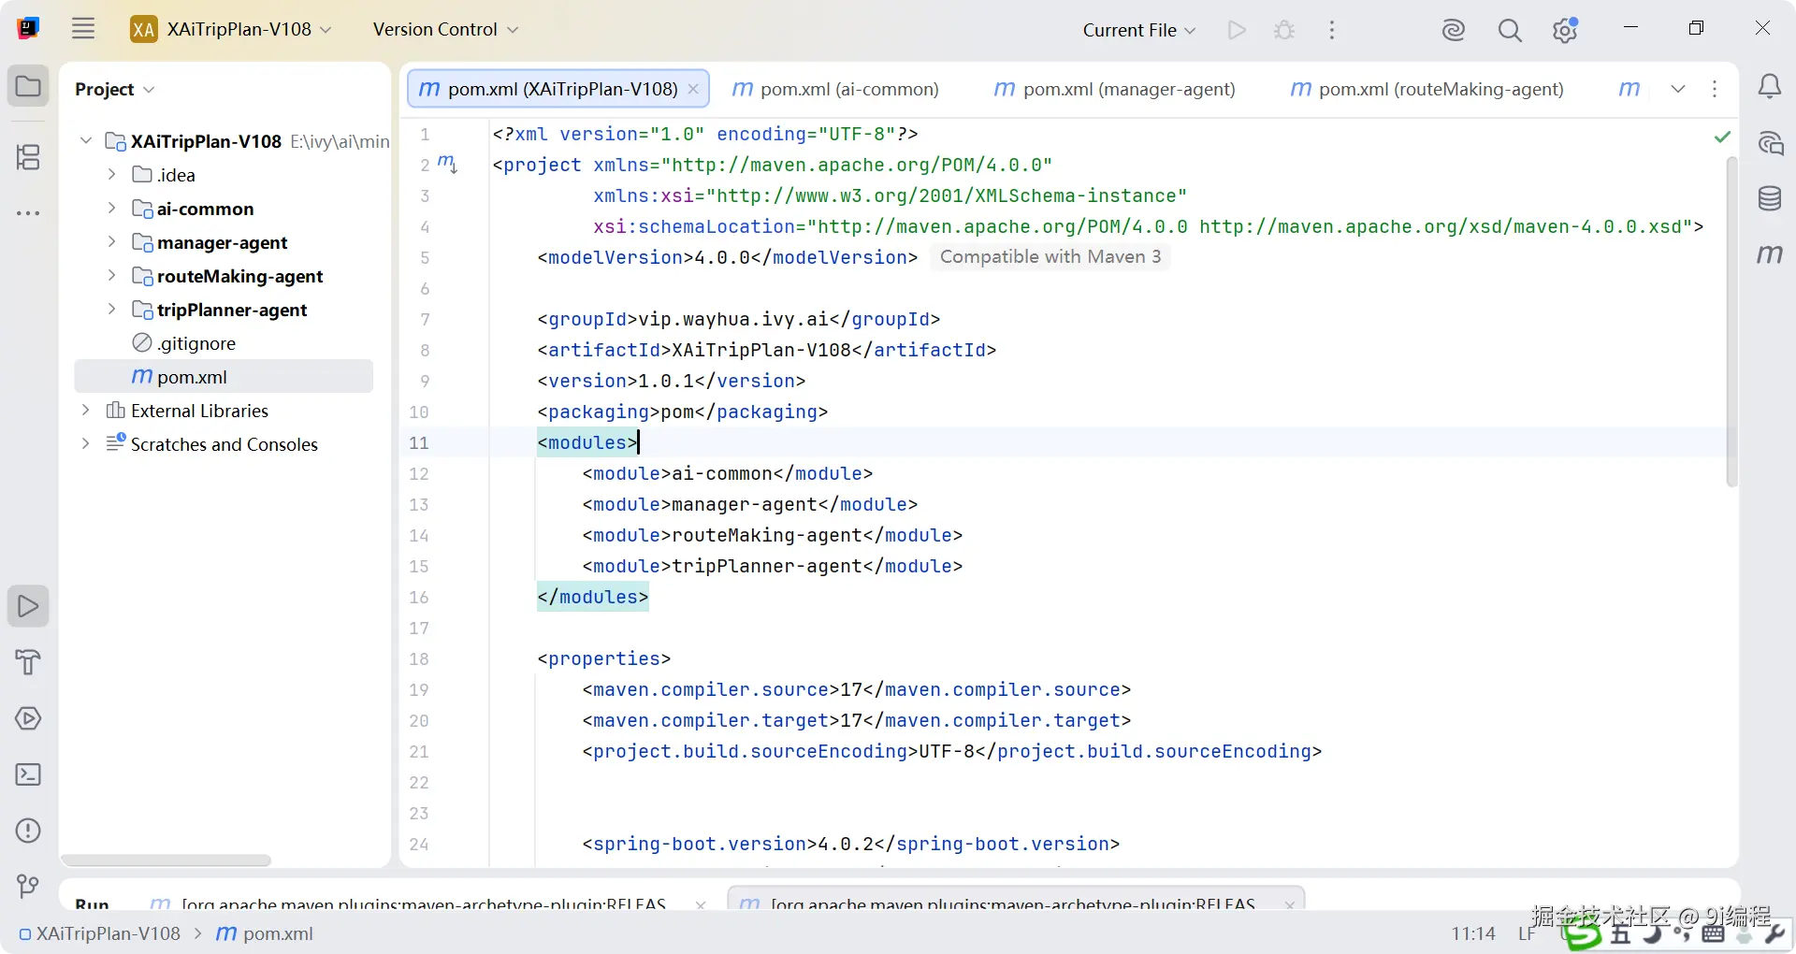The height and width of the screenshot is (954, 1796).
Task: Click Compatible with Maven 3 inlay hint
Action: [x=1050, y=256]
